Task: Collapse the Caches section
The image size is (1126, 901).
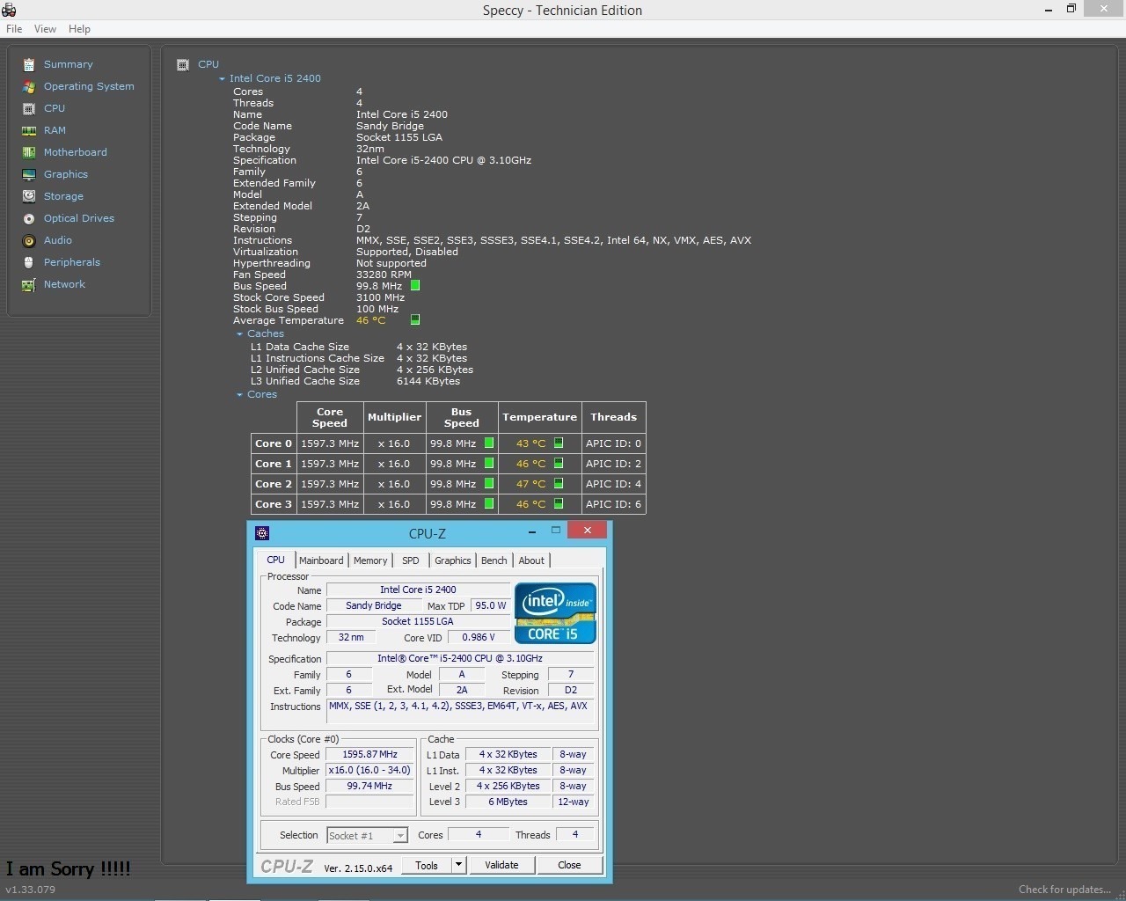Action: click(239, 334)
